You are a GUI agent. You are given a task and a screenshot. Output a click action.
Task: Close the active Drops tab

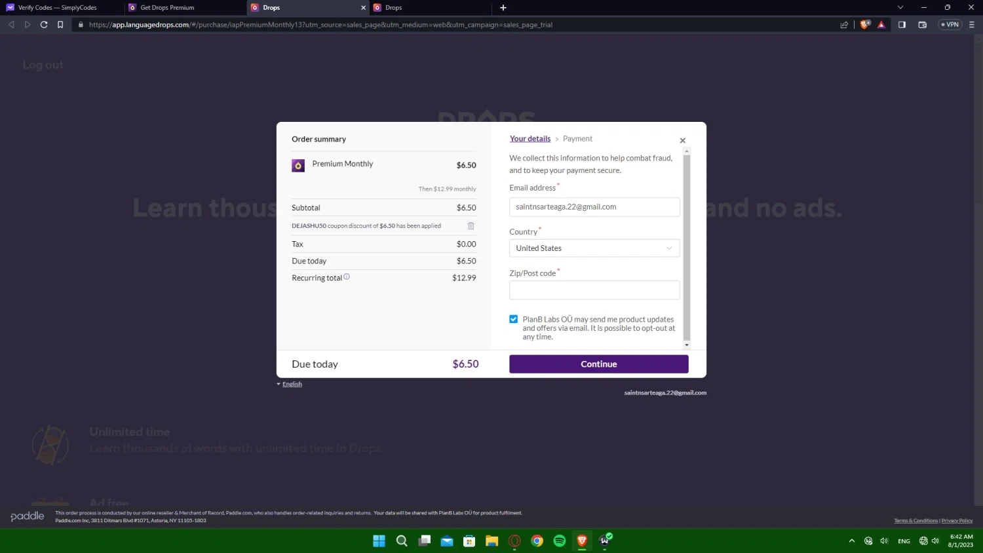coord(363,8)
